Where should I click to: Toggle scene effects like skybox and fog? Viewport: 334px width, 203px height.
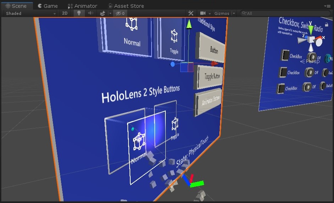point(103,13)
